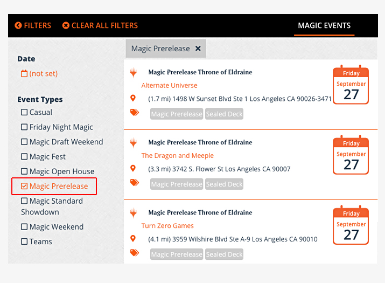
Task: Click planeswalker icon for Turn Zero Games event
Action: coord(134,213)
